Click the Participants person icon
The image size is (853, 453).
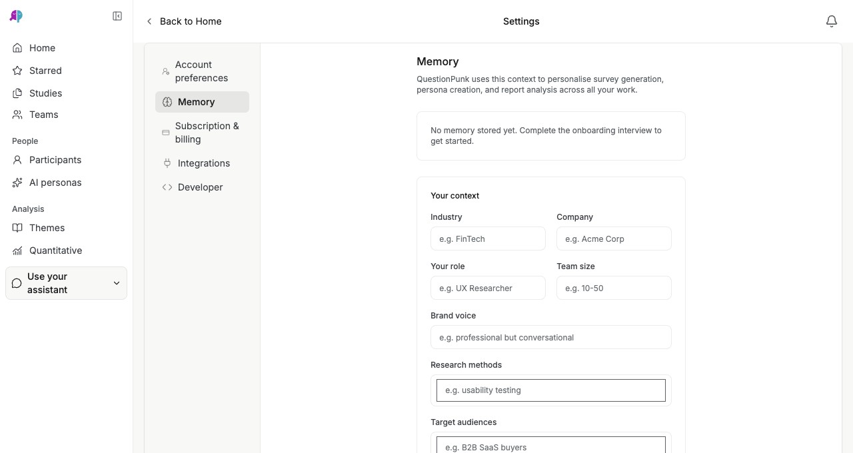(x=17, y=160)
